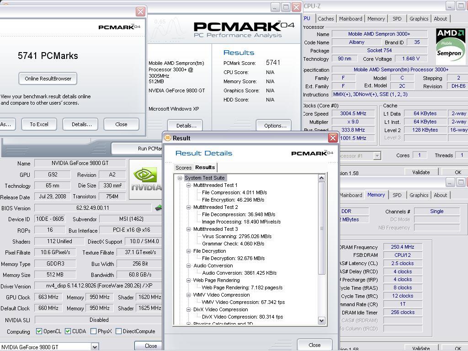468x351 pixels.
Task: Collapse the DivX Video Compression node
Action: point(188,309)
